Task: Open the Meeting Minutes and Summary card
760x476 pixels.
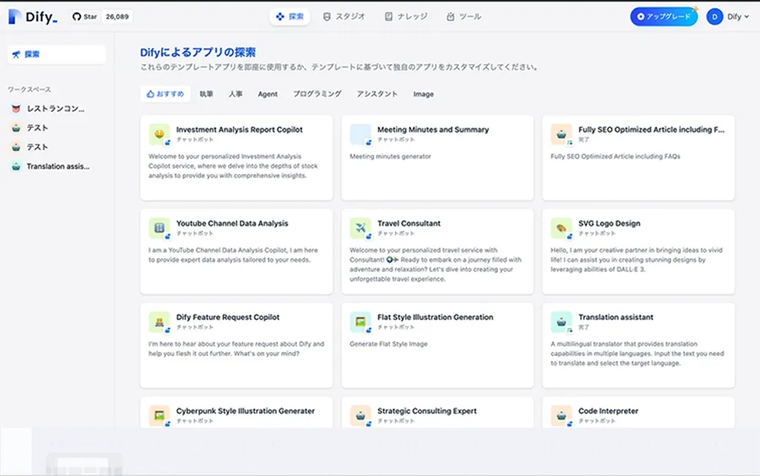Action: point(437,157)
